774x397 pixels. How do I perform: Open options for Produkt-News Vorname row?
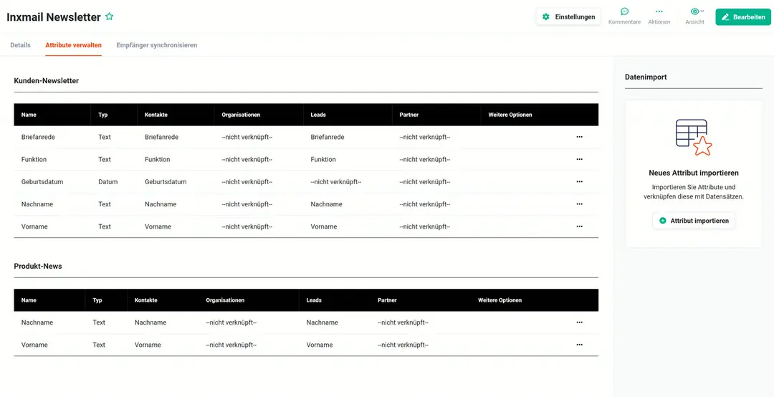(580, 345)
